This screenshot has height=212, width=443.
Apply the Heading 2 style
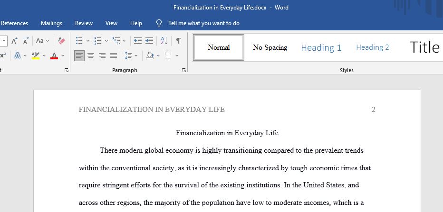(372, 47)
